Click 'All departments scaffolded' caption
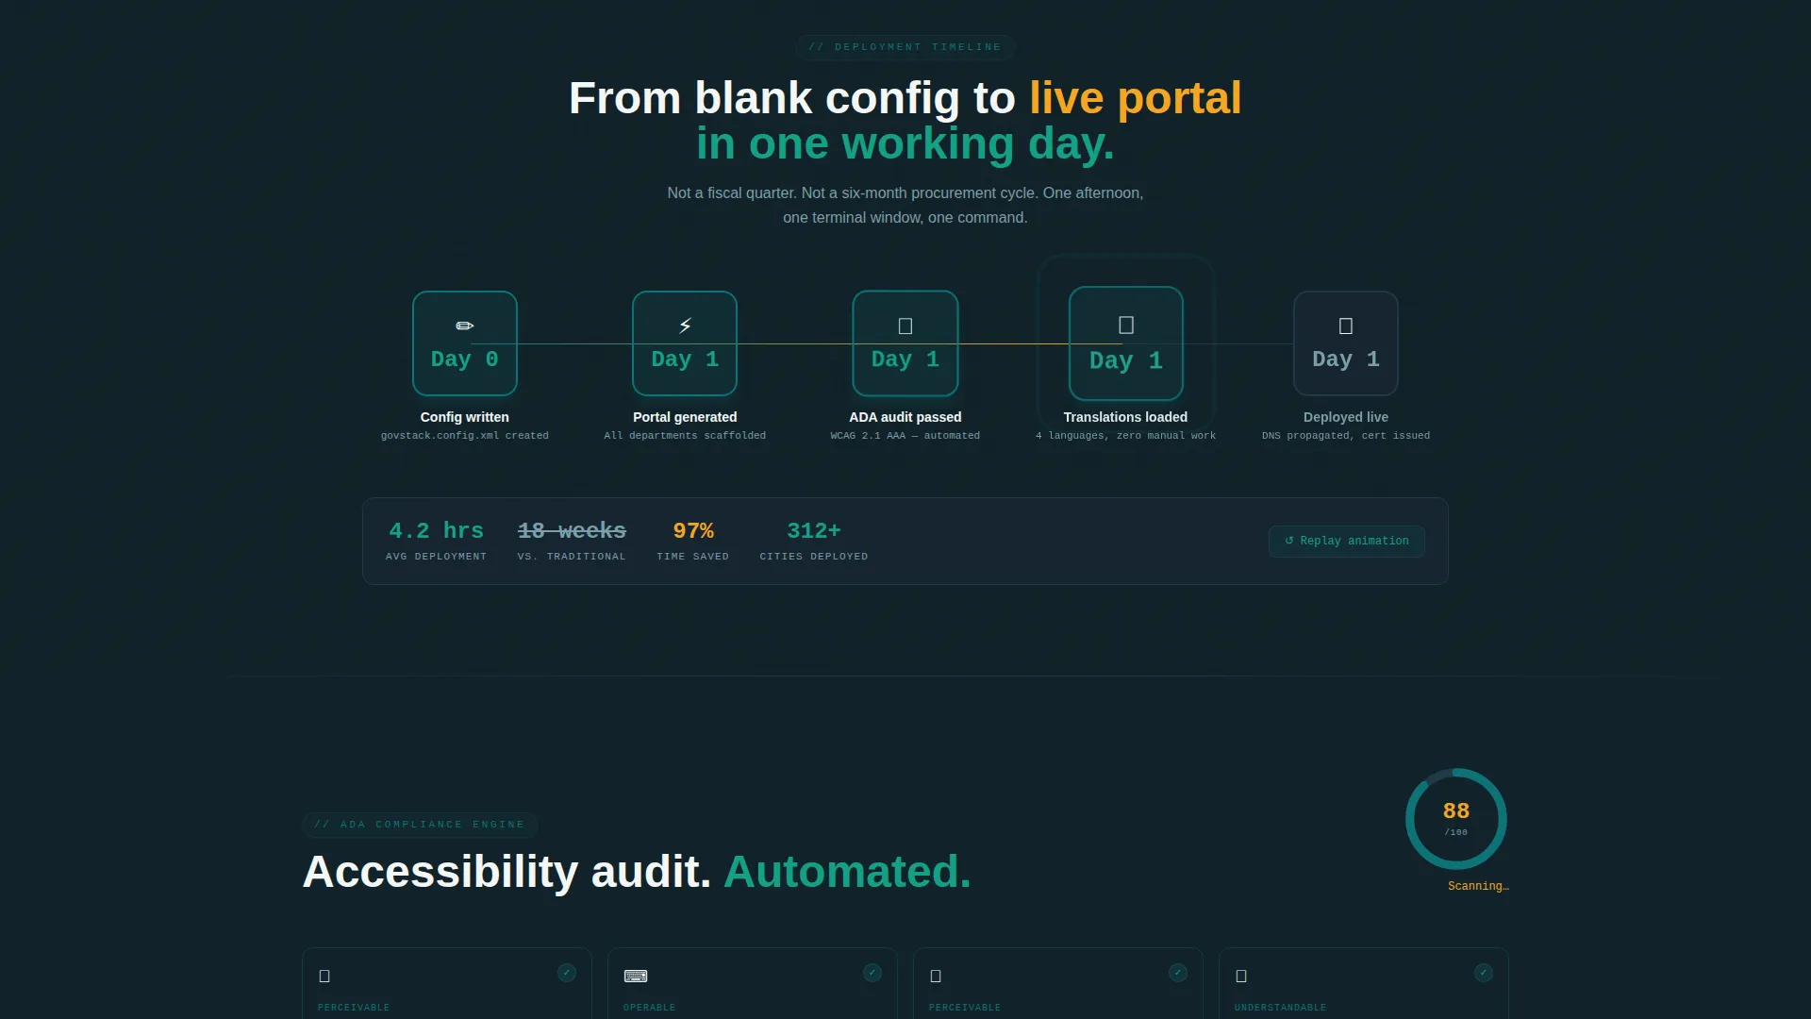 point(685,436)
